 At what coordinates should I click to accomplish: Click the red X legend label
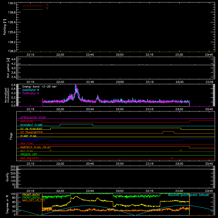[47, 5]
